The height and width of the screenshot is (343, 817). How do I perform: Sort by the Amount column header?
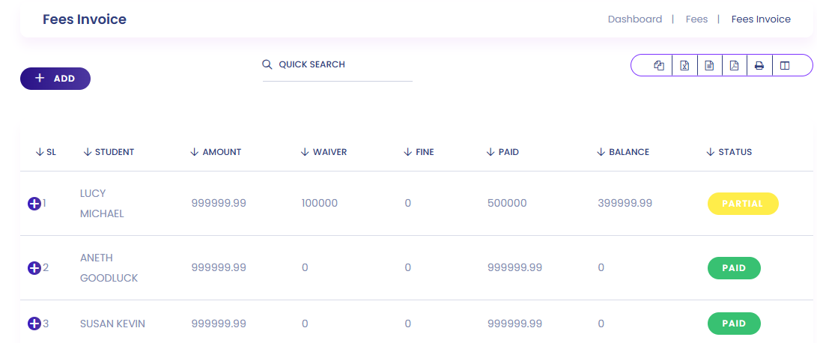(x=216, y=152)
